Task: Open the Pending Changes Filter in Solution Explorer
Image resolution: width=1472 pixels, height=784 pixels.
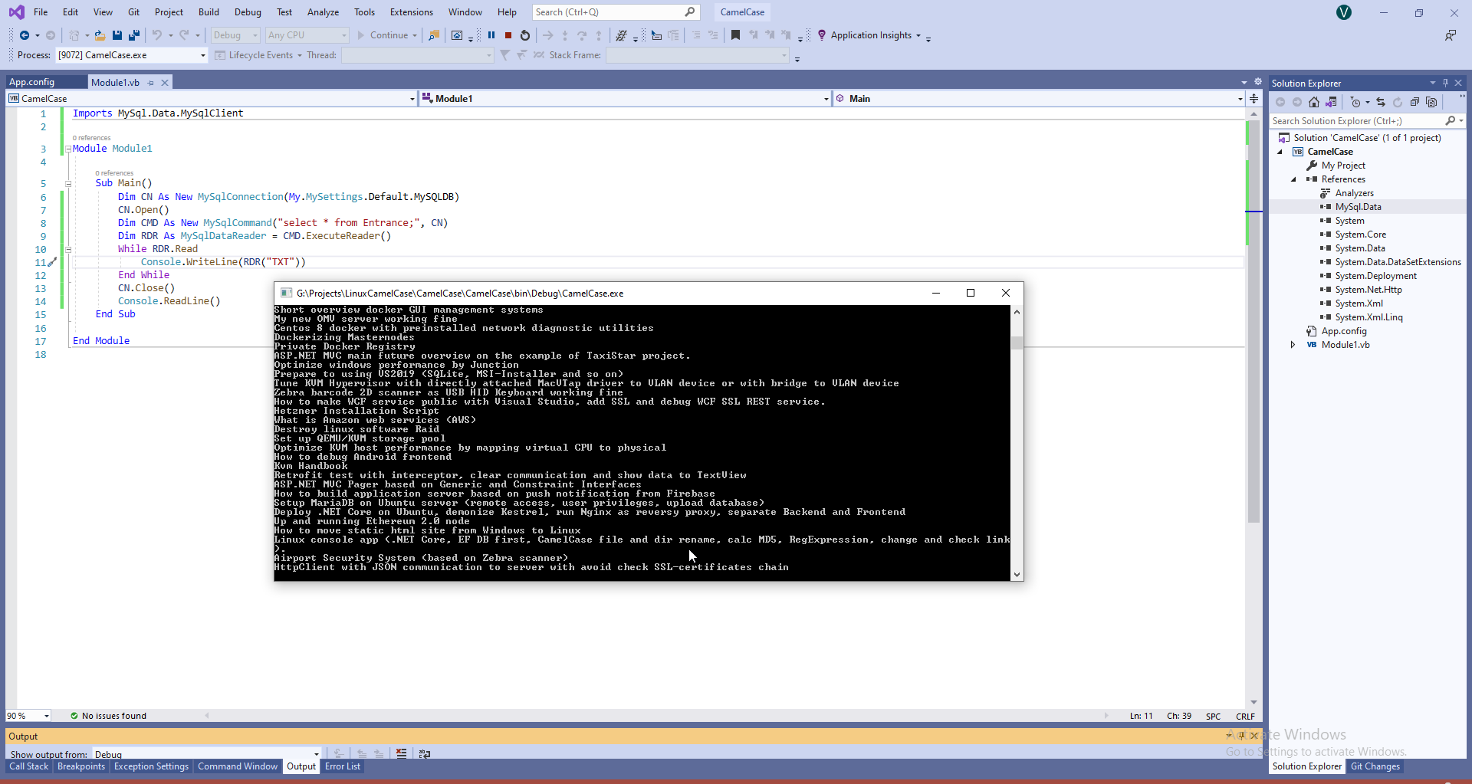Action: pyautogui.click(x=1355, y=102)
